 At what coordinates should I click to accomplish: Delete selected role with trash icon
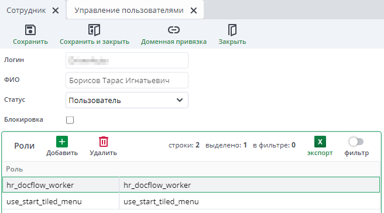(x=104, y=142)
